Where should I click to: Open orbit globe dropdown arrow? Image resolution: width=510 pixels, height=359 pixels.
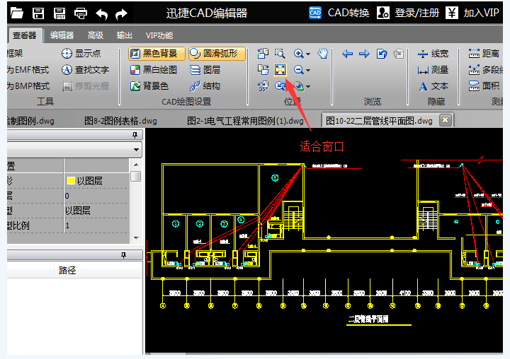[x=308, y=86]
